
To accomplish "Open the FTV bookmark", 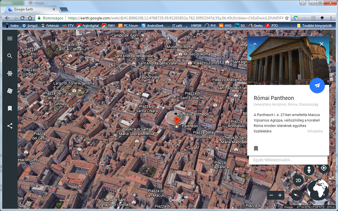I will [x=68, y=25].
